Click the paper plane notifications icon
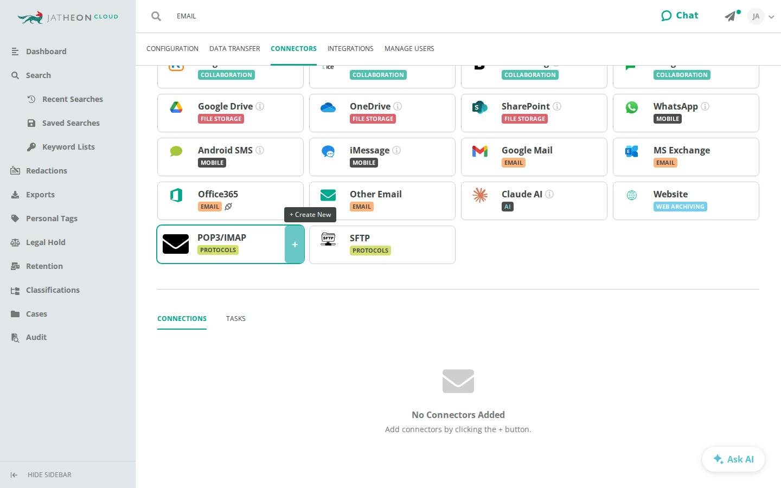This screenshot has height=488, width=781. coord(731,16)
